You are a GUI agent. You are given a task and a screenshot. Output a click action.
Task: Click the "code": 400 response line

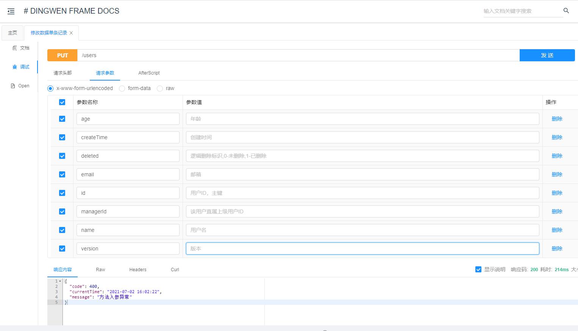pos(84,286)
